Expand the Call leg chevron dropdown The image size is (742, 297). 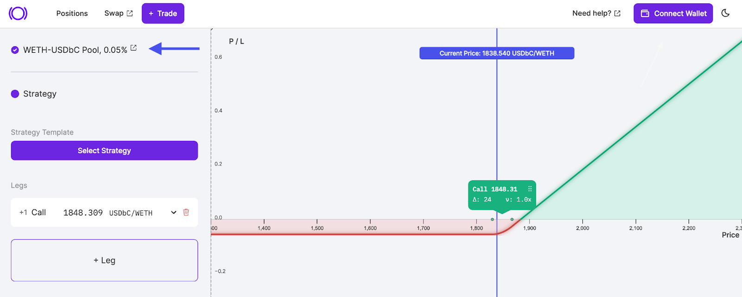click(x=173, y=212)
